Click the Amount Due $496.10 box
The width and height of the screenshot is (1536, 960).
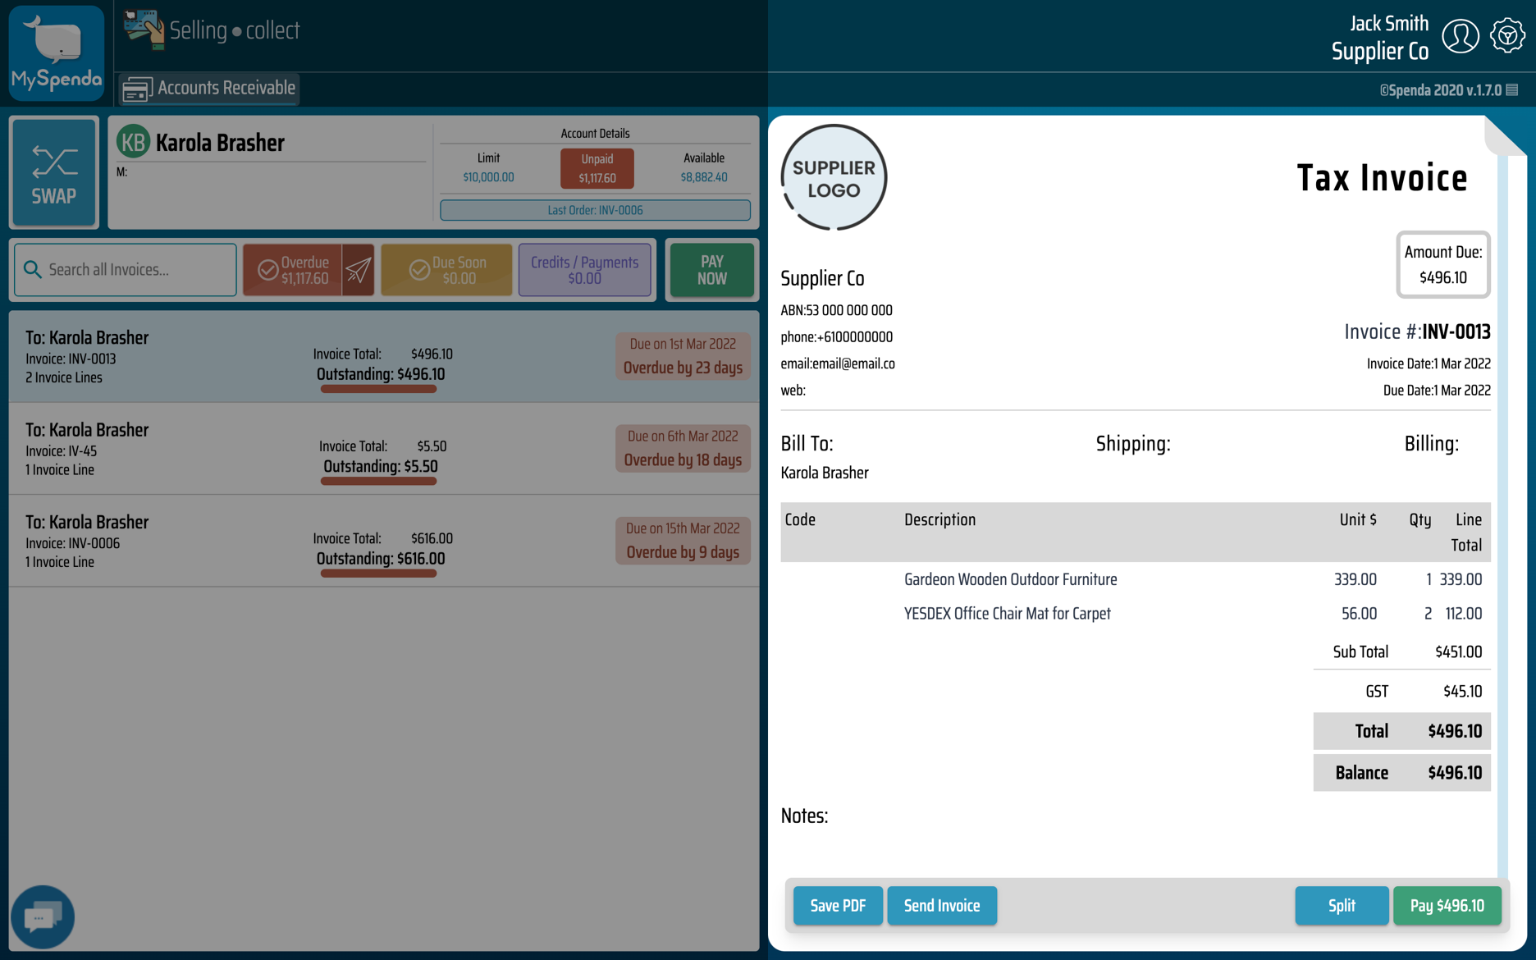click(1442, 265)
